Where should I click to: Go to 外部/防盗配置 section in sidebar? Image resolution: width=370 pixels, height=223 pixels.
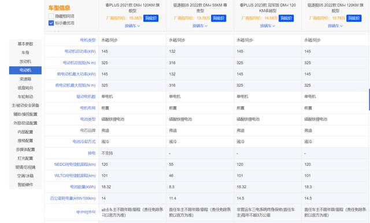tap(25, 123)
